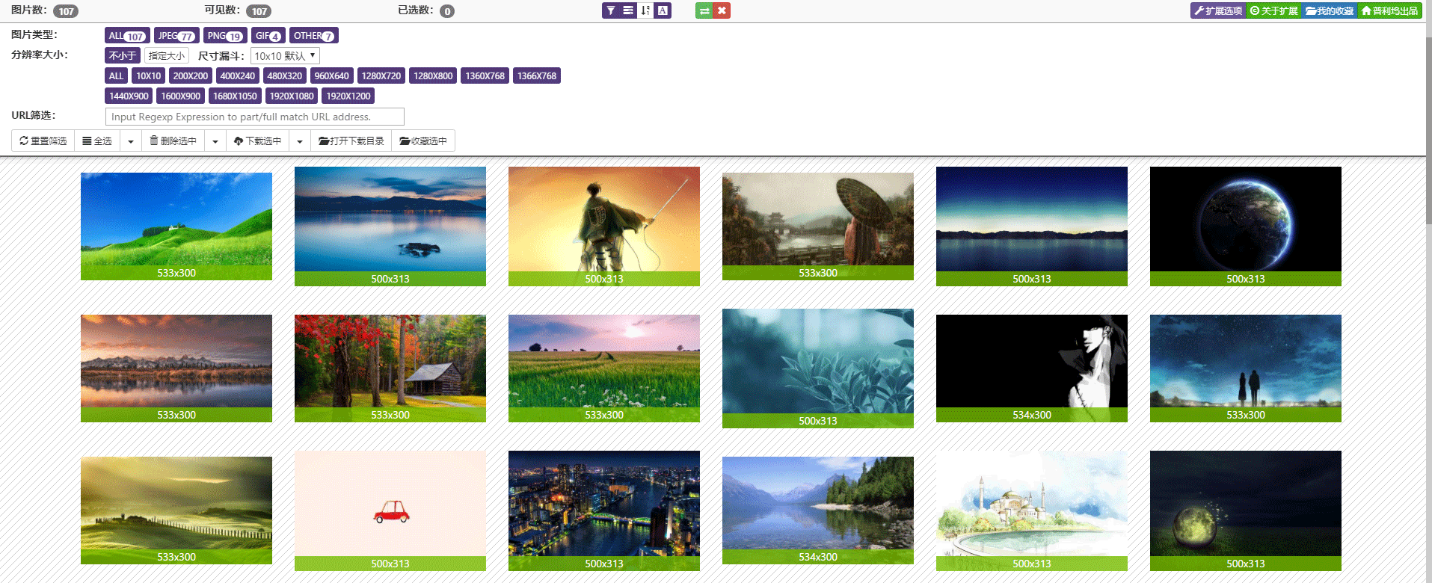Select the 1600X900 resolution filter
The image size is (1432, 583).
pos(180,96)
